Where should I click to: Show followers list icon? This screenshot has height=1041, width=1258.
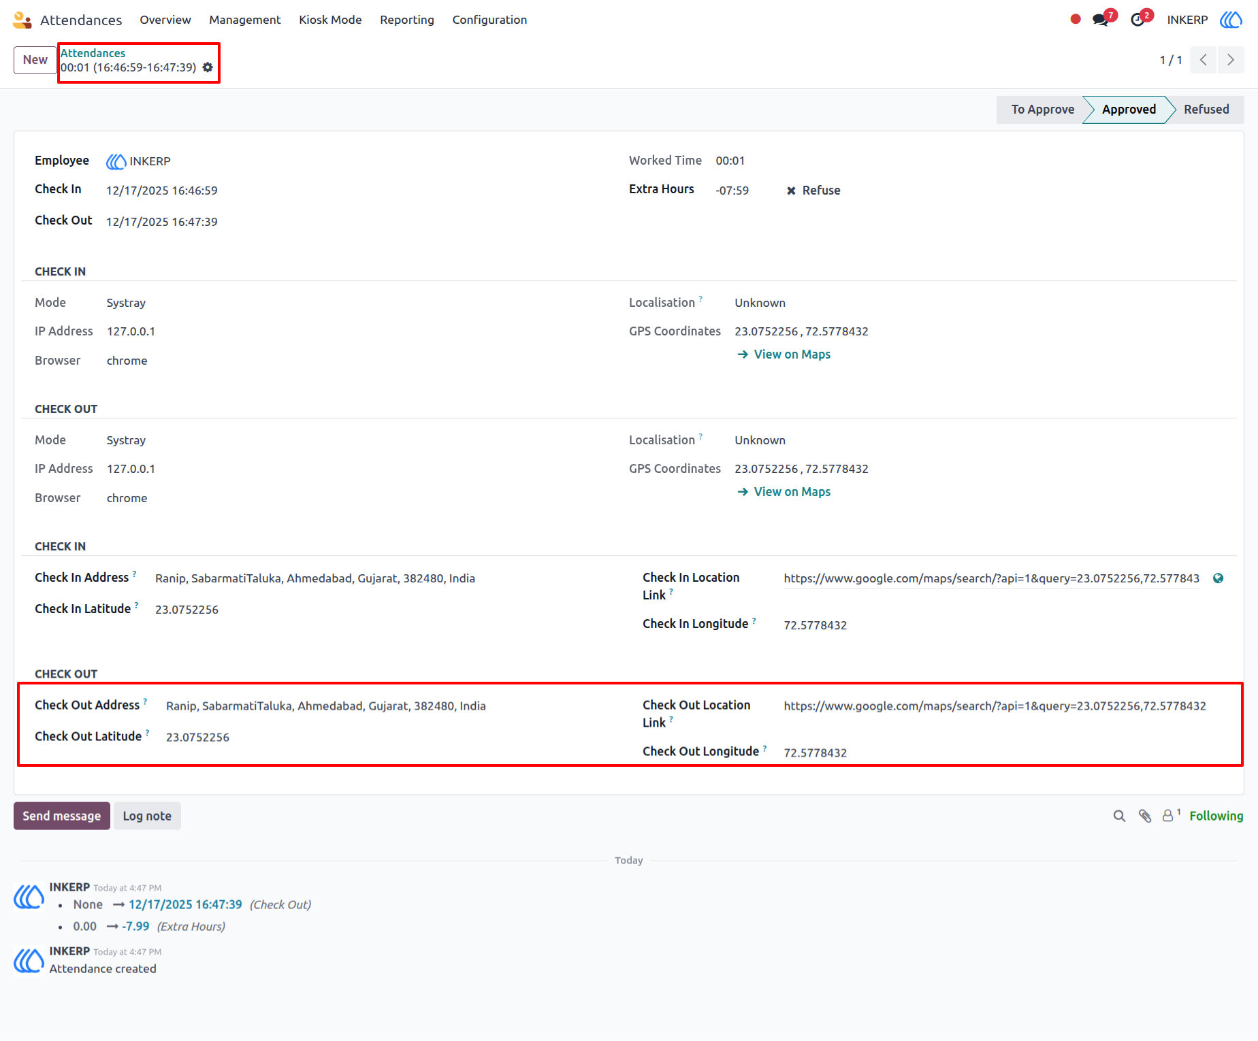[x=1170, y=815]
